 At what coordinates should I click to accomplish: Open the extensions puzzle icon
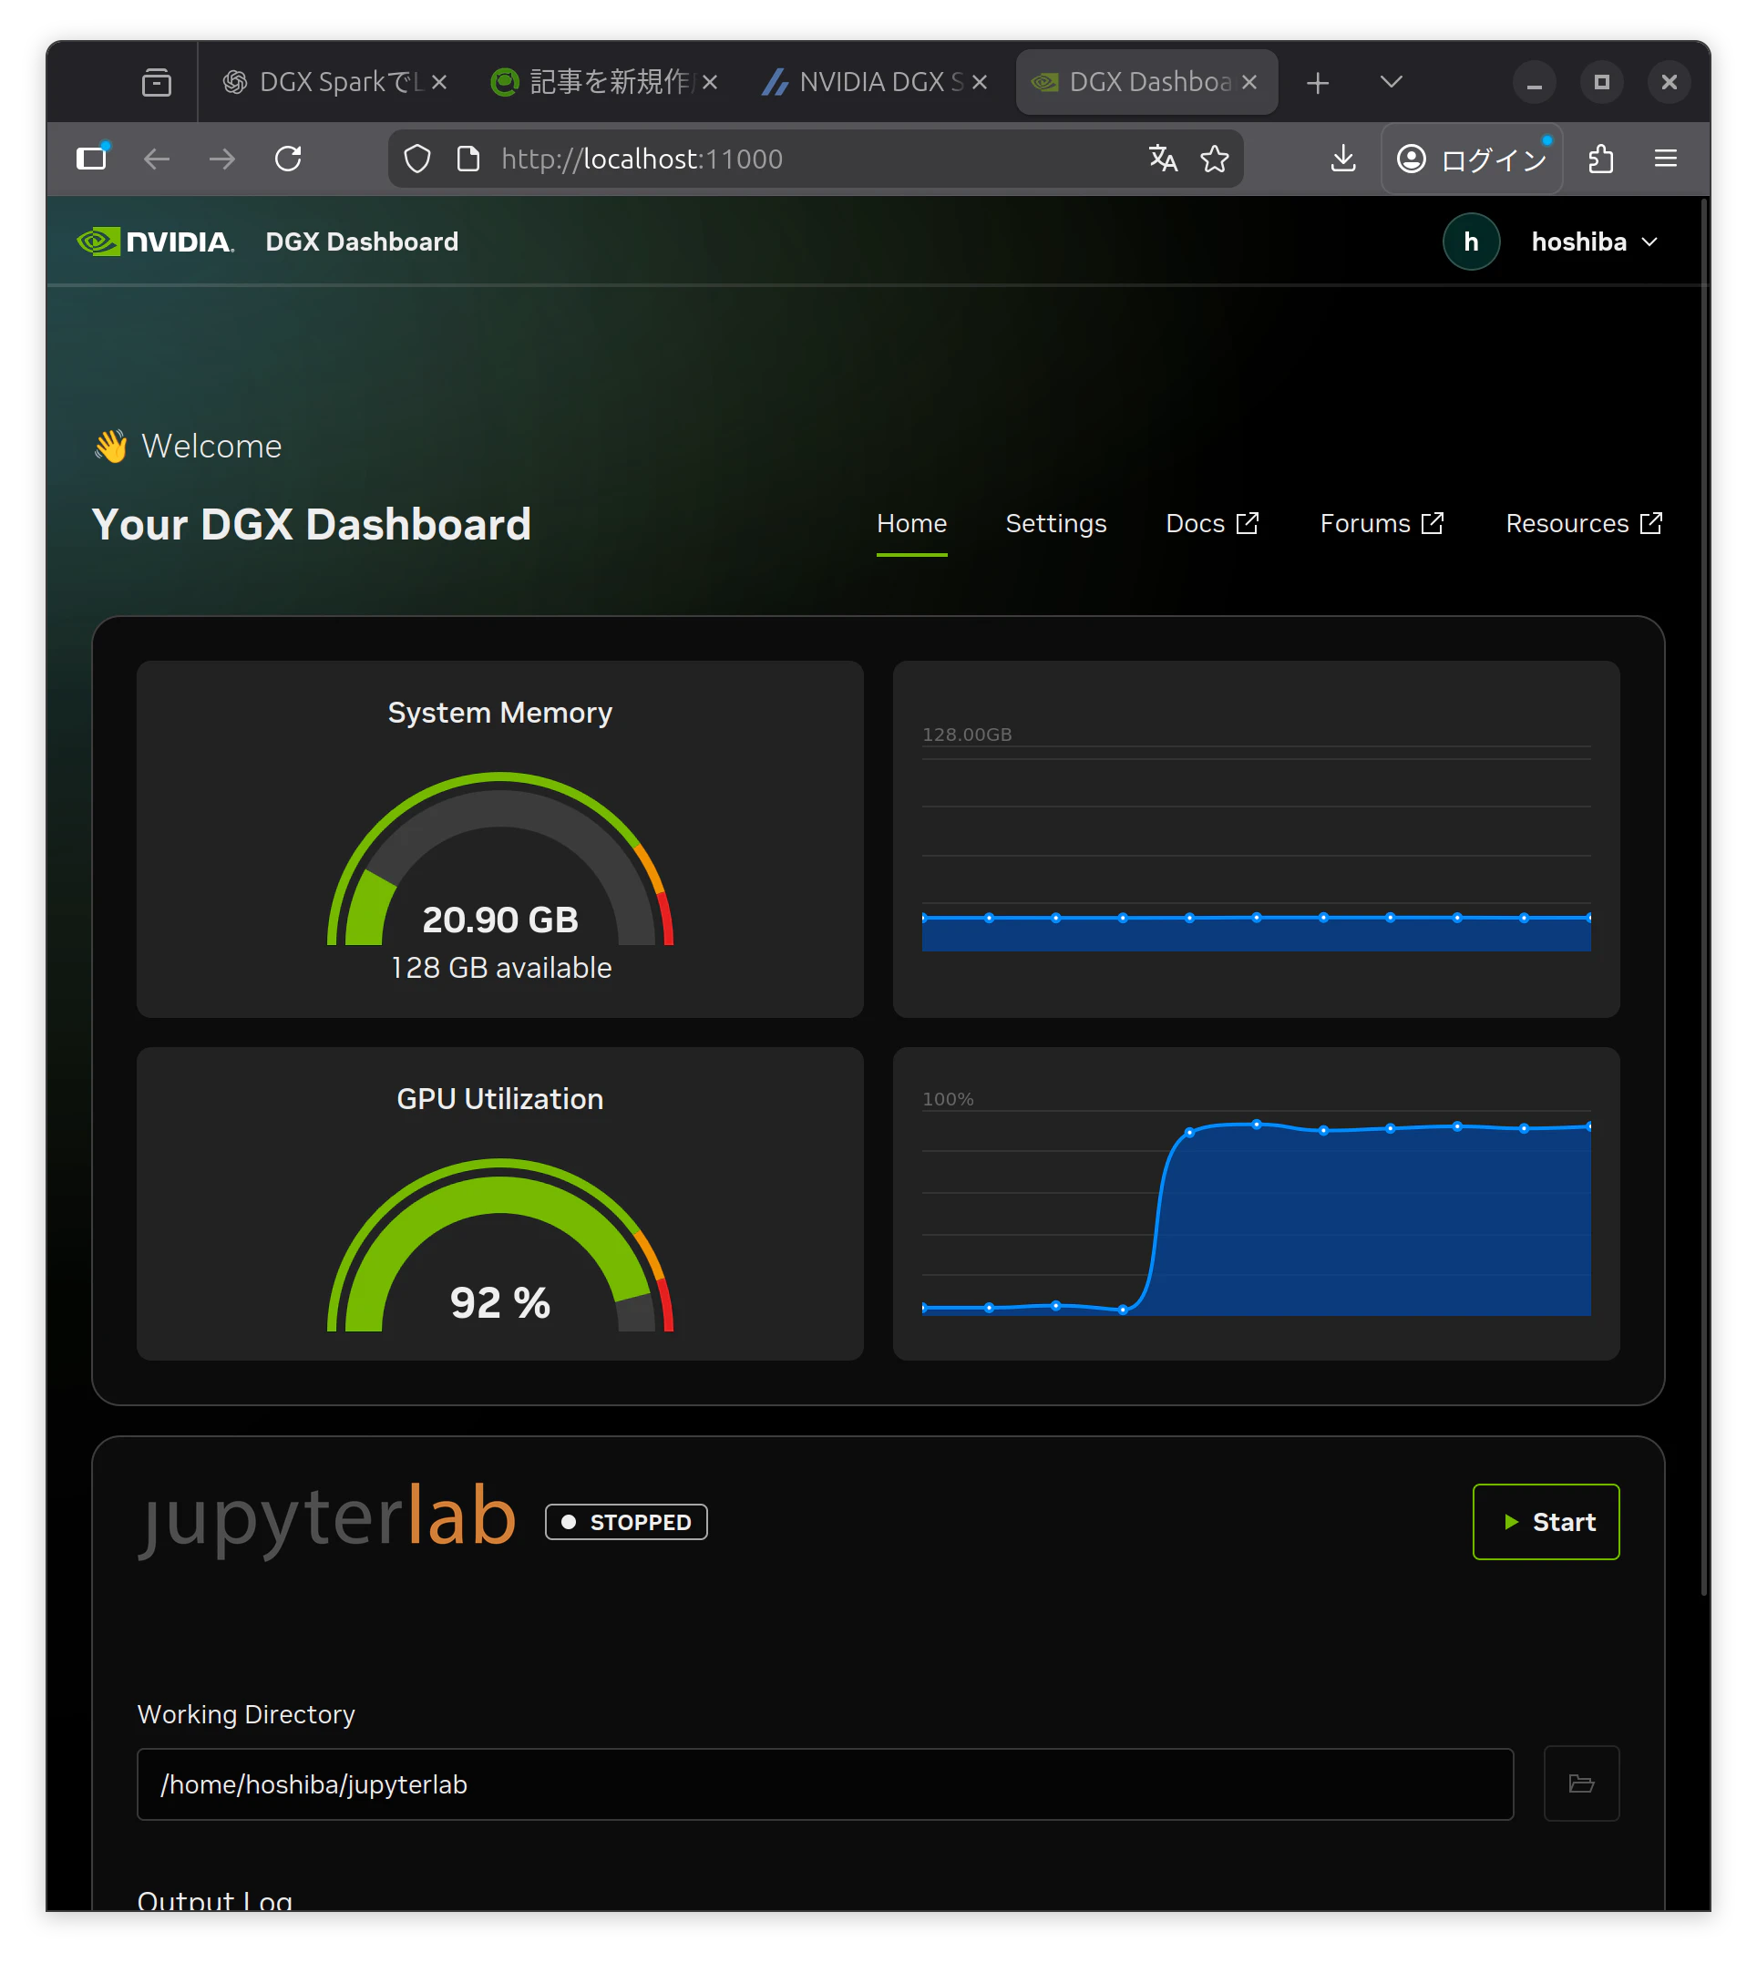(x=1600, y=159)
